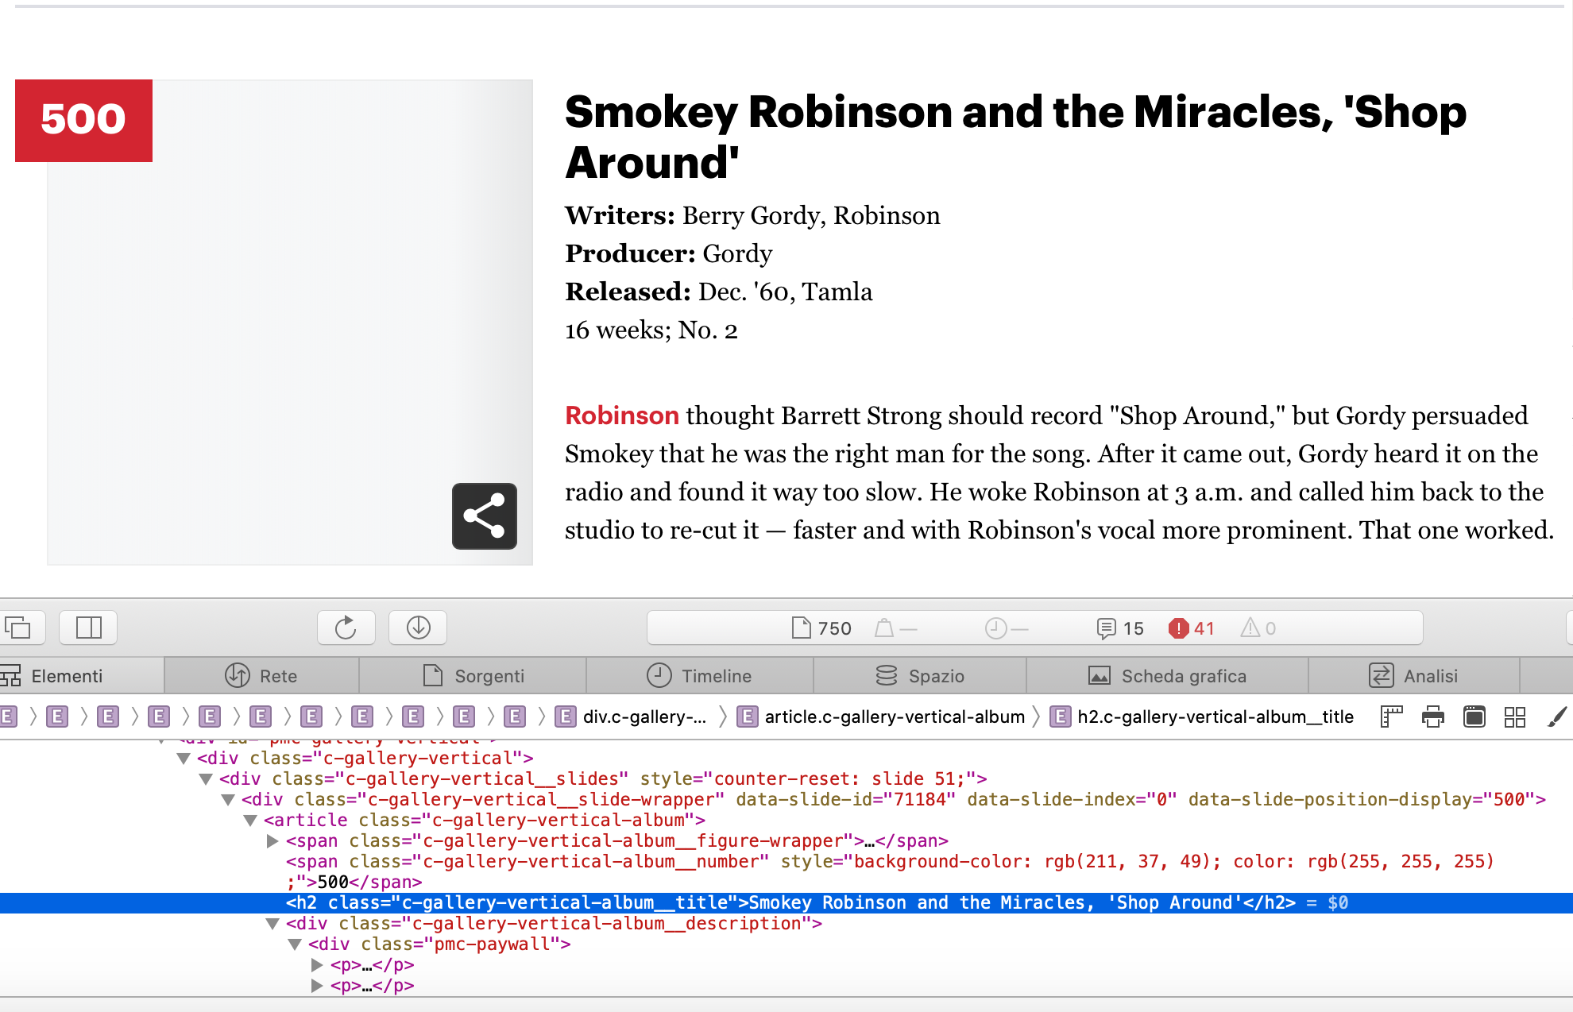Image resolution: width=1573 pixels, height=1012 pixels.
Task: Click the dark appearance window icon
Action: click(x=1474, y=717)
